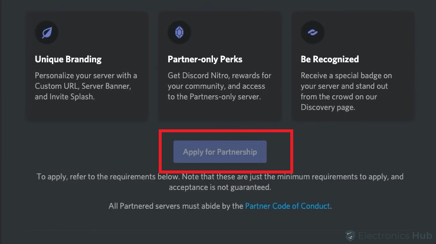
Task: Select the Be Recognized heading
Action: (x=330, y=59)
